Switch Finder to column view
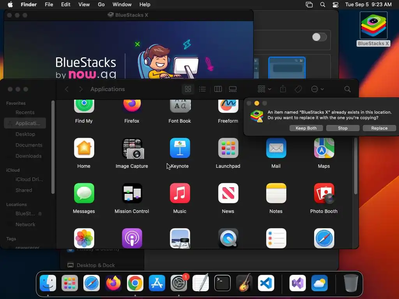 [218, 89]
